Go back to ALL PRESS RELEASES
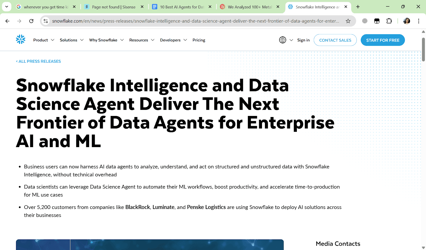 tap(38, 61)
